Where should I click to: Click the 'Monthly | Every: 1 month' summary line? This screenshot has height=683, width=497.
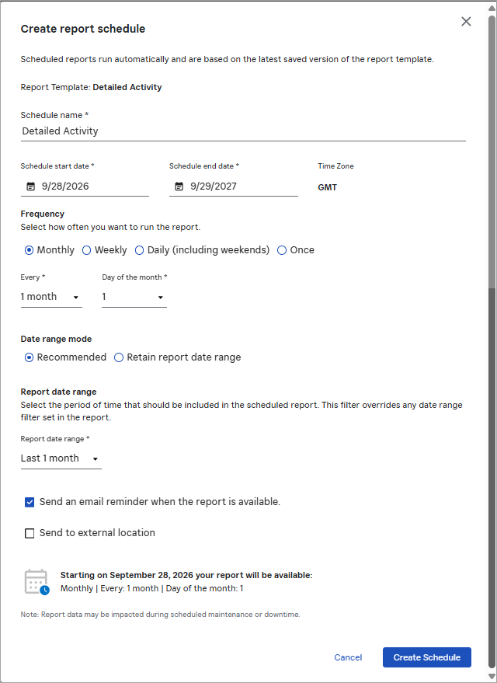click(152, 588)
